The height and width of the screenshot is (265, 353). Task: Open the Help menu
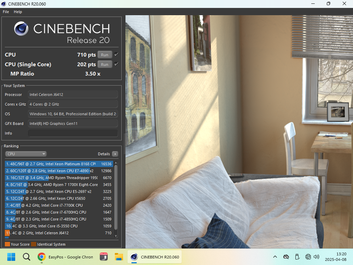coord(18,12)
